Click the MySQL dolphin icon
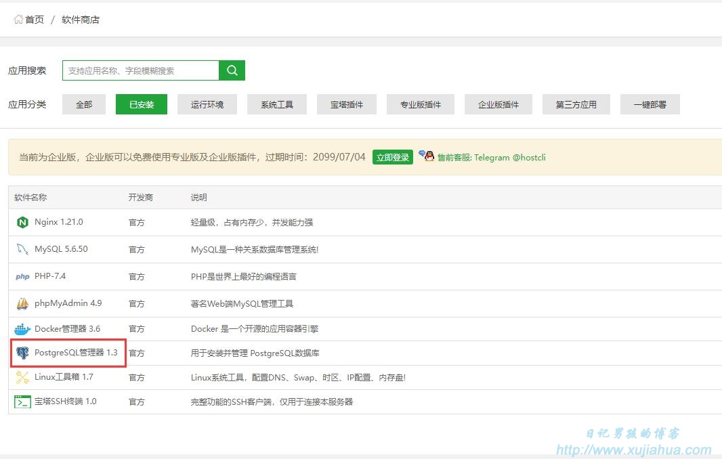 22,249
